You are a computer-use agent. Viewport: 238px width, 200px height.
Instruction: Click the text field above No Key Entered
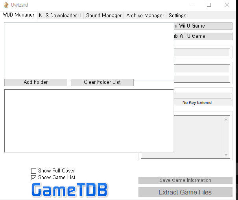pos(203,95)
